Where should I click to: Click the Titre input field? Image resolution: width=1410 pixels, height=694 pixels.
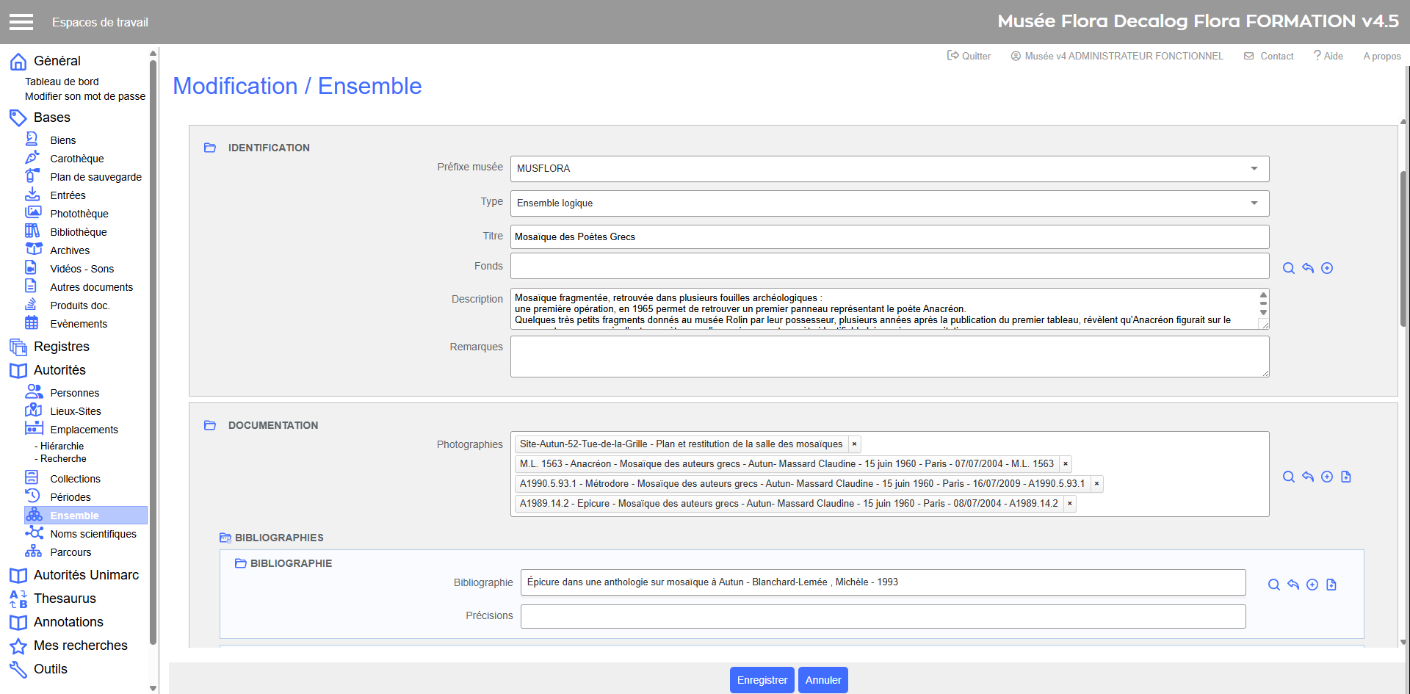click(889, 236)
